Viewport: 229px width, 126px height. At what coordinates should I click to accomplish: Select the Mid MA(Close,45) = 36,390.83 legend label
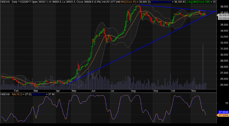tap(169, 2)
